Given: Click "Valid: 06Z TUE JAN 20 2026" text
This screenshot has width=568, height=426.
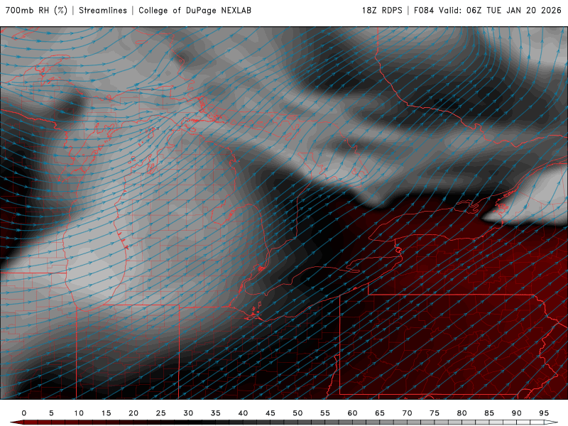Looking at the screenshot, I should [500, 10].
